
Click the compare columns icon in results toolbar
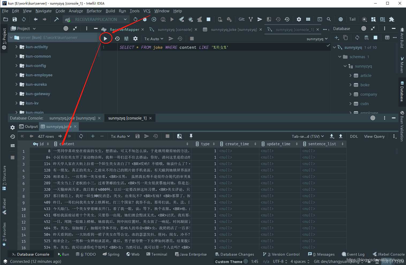tap(179, 136)
